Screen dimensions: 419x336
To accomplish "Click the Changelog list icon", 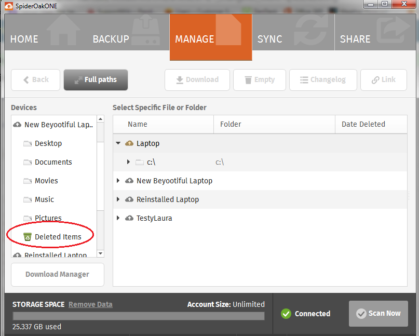I will [x=304, y=80].
